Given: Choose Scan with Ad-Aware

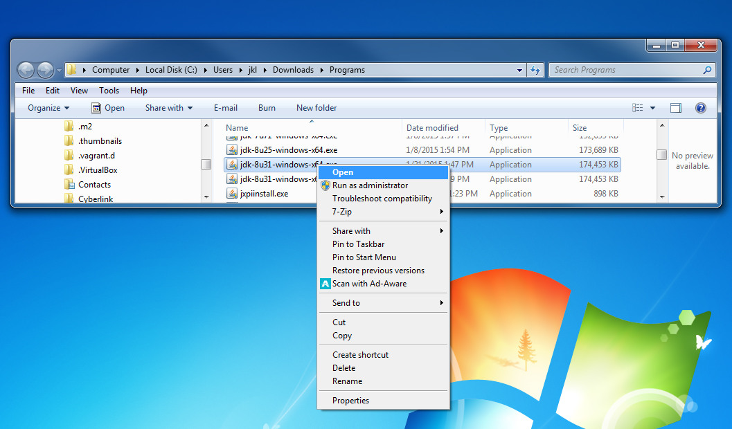Looking at the screenshot, I should [369, 284].
